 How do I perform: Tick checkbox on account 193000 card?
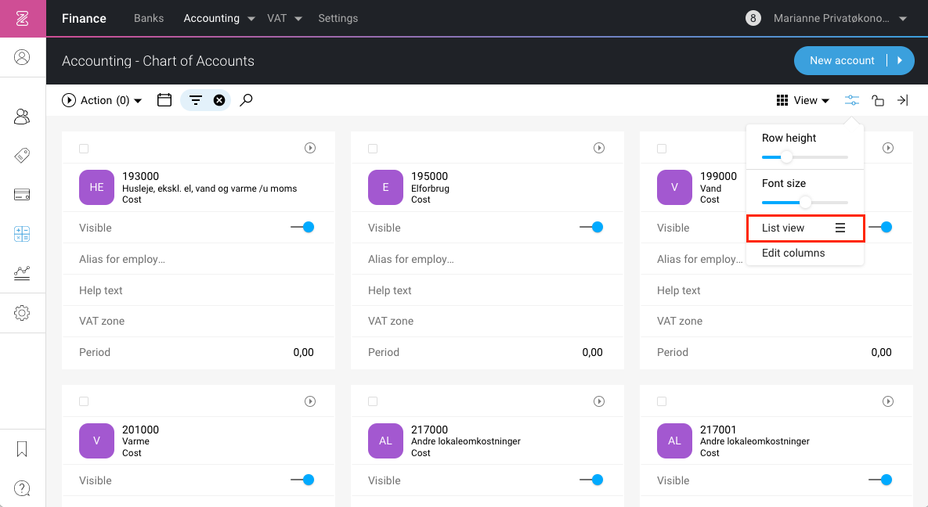coord(84,149)
